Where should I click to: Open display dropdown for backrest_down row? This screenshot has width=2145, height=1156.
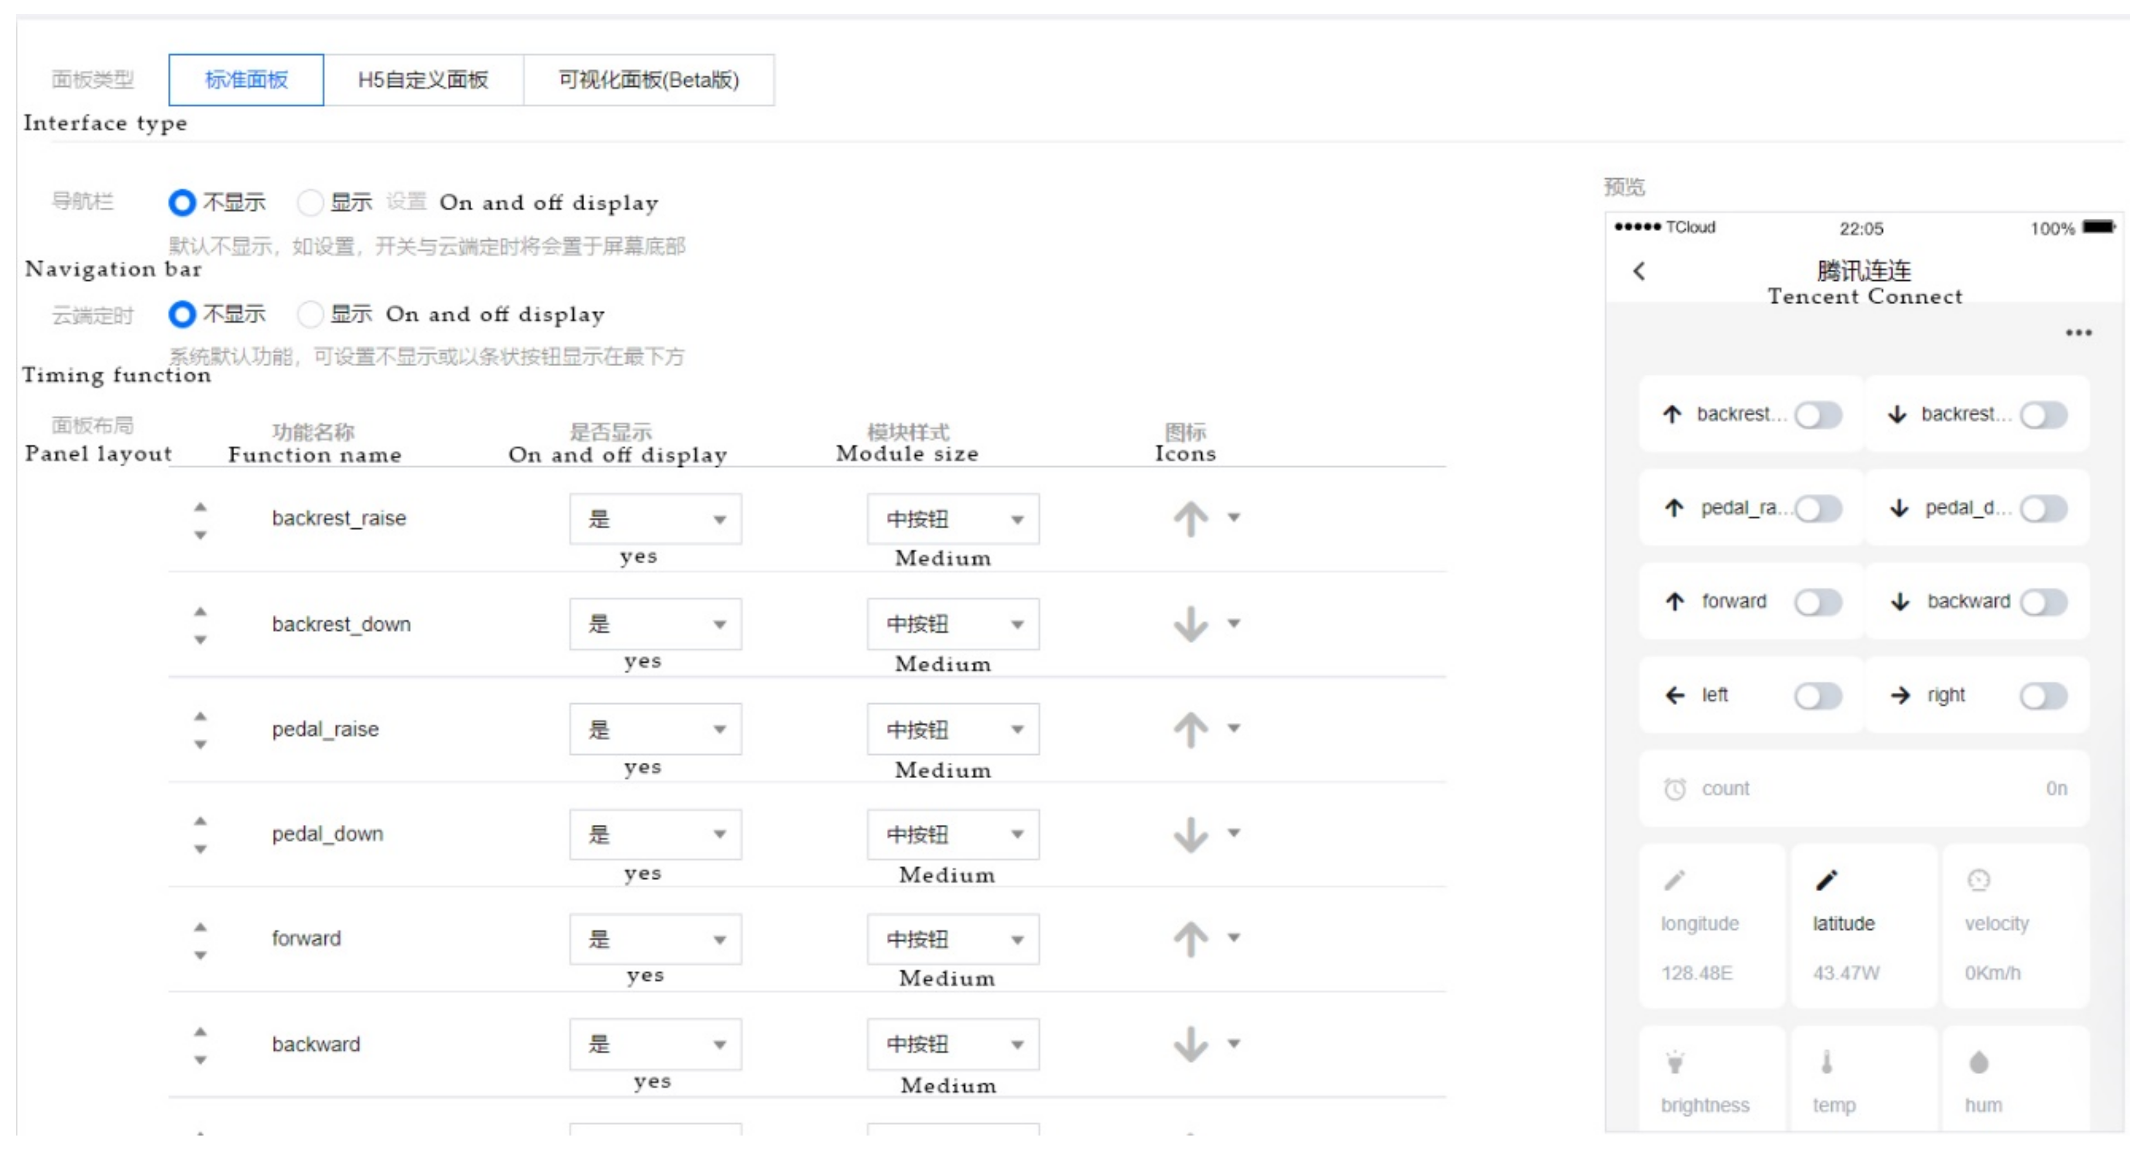tap(655, 624)
